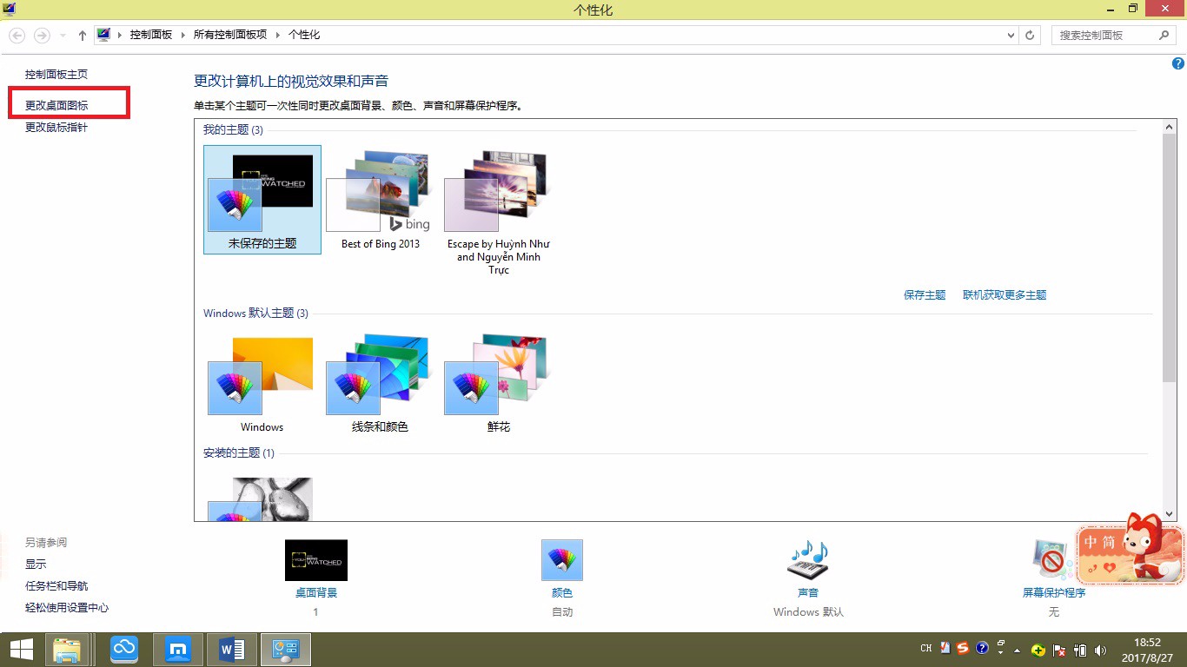Open Word from taskbar
1187x667 pixels.
click(232, 650)
